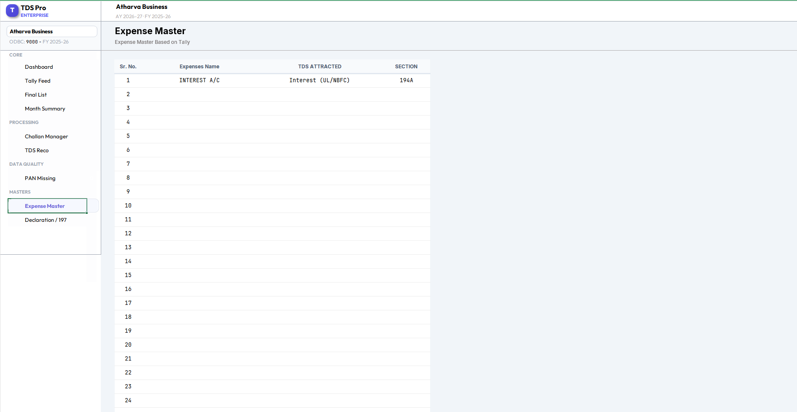This screenshot has width=797, height=412.
Task: Open the Dashboard from the sidebar
Action: coord(39,67)
